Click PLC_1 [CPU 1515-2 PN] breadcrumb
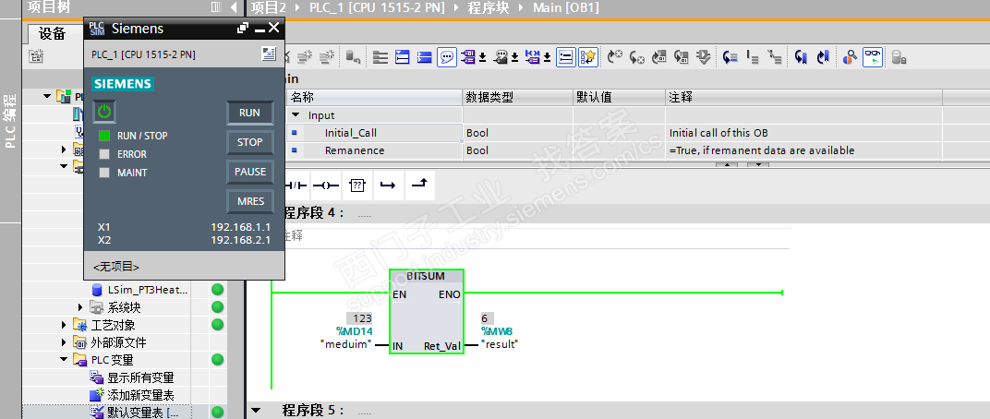990x419 pixels. 377,7
